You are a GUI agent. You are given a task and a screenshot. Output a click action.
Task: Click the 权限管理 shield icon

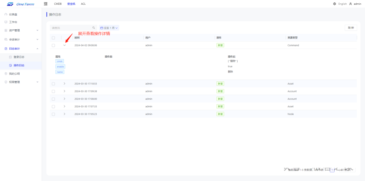tap(6, 82)
